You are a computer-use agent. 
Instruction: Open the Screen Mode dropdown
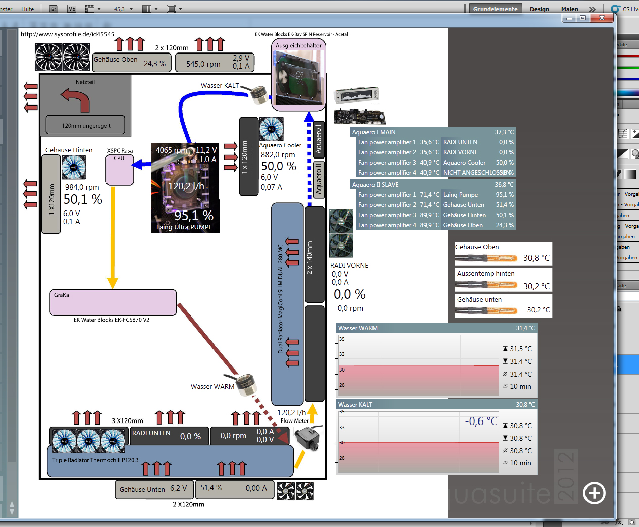tap(174, 9)
